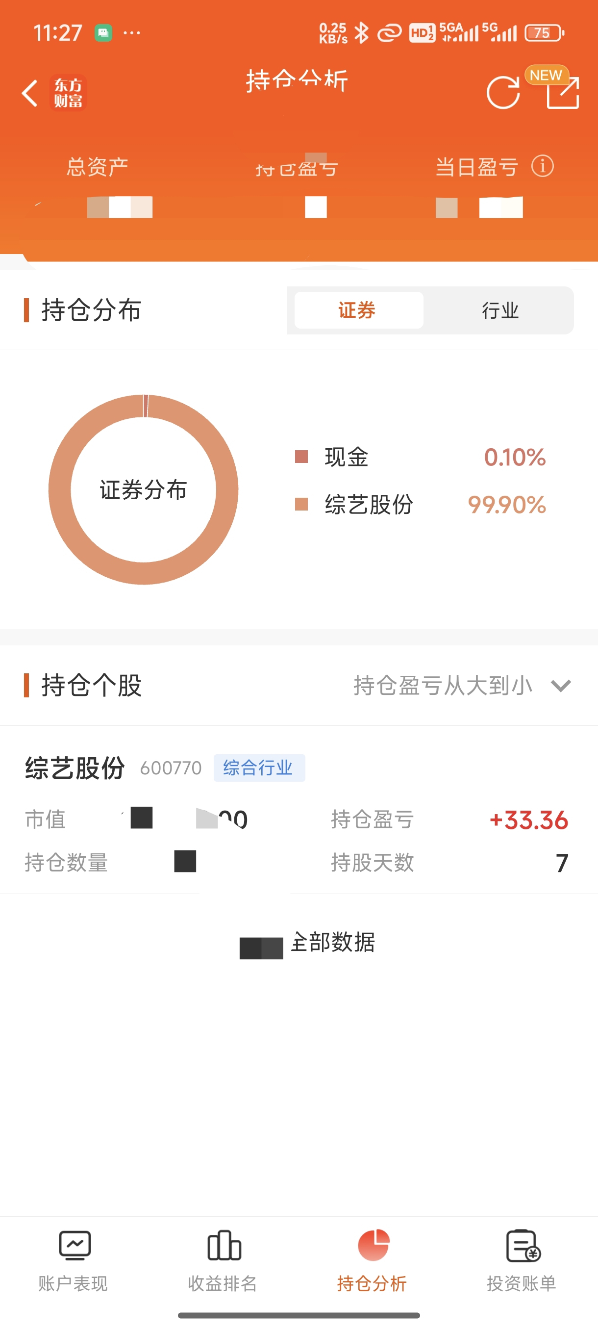This screenshot has width=598, height=1330.
Task: Tap the 综合行业 industry tag
Action: pos(259,768)
